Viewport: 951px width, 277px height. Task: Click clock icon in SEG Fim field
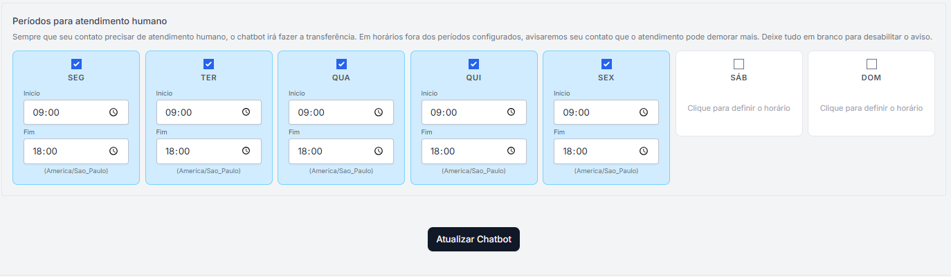tap(114, 151)
